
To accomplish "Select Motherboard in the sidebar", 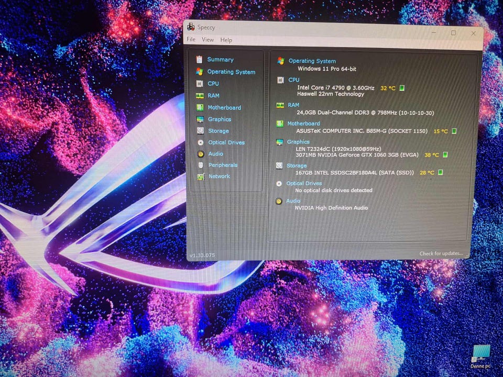I will (224, 107).
